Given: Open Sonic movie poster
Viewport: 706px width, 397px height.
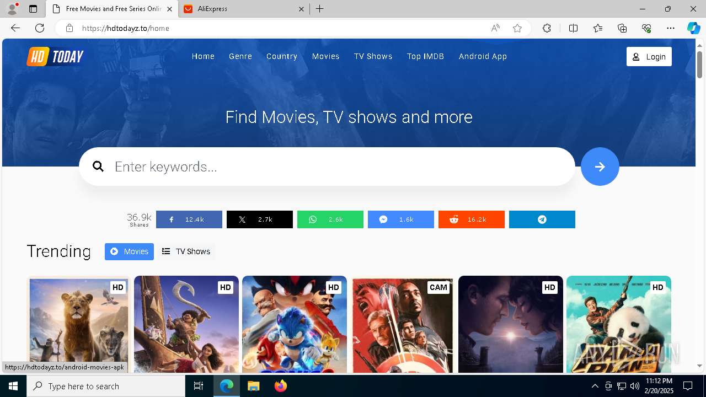Looking at the screenshot, I should coord(295,324).
